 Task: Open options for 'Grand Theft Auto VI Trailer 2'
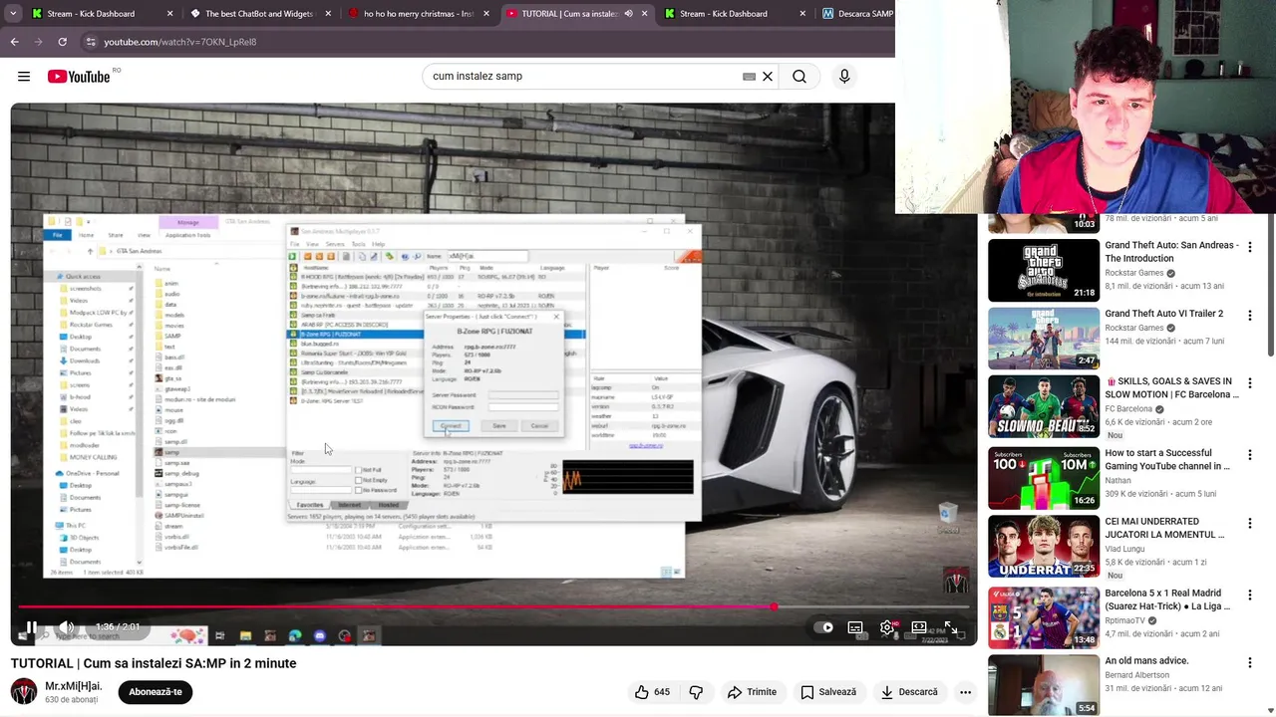point(1249,315)
